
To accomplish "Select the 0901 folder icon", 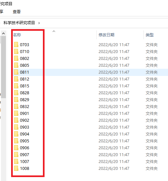I will [x=16, y=113].
